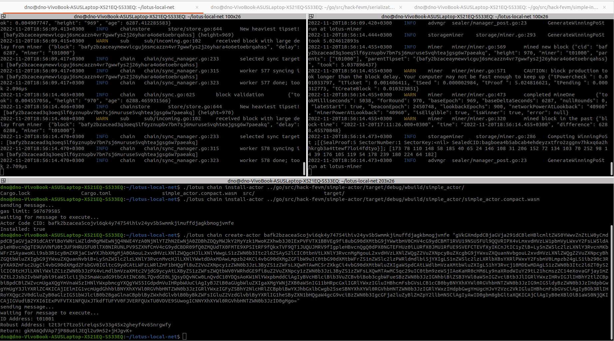Click 'mined block in the past' warning
Image resolution: width=614 pixels, height=341 pixels.
[558, 119]
